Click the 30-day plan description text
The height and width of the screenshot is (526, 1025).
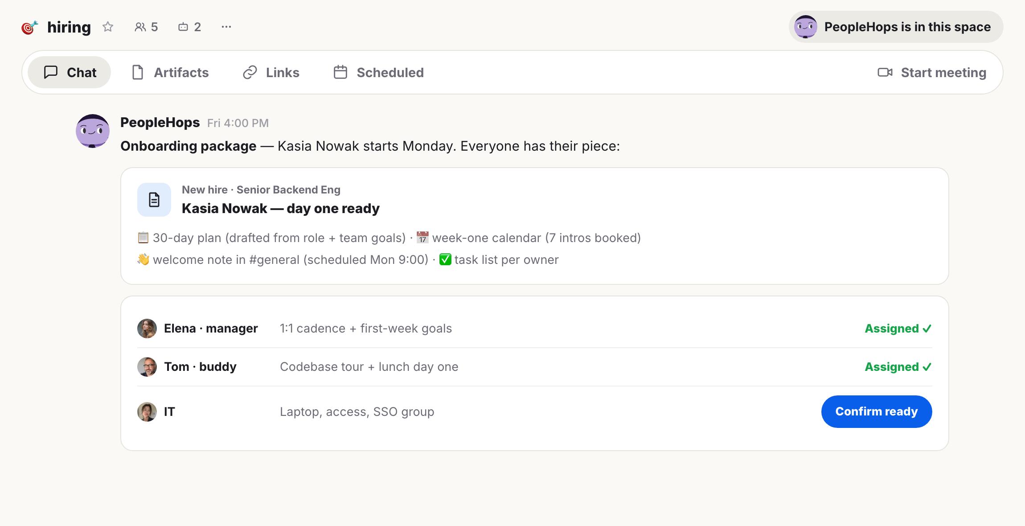pos(279,238)
